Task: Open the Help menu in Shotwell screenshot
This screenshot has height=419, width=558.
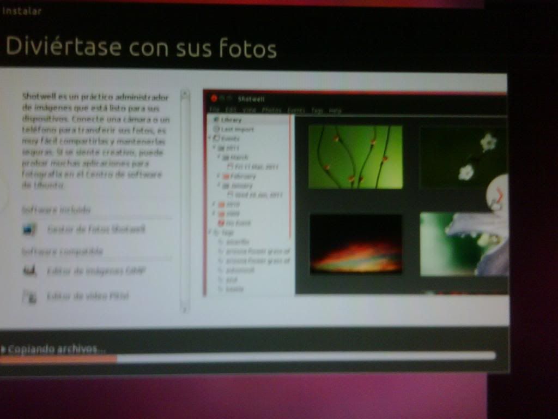Action: point(335,111)
